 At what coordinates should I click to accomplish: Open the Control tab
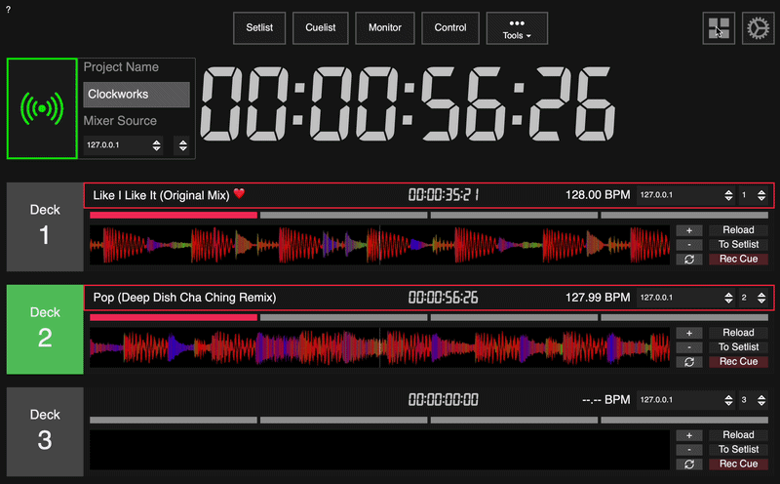pyautogui.click(x=450, y=28)
